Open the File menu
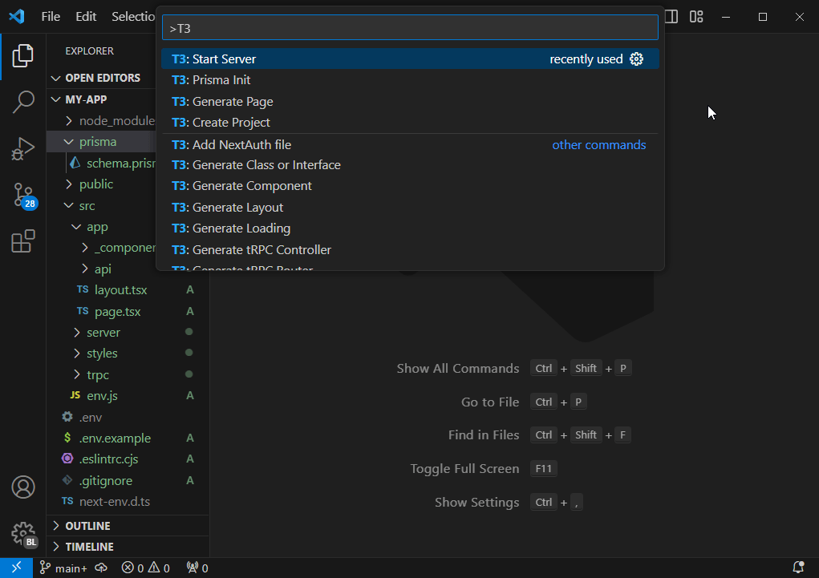Viewport: 819px width, 578px height. pos(51,17)
